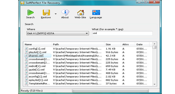Viewport: 175px width, 94px height.
Task: Click the Ready (519 files) status text
Action: point(32,91)
